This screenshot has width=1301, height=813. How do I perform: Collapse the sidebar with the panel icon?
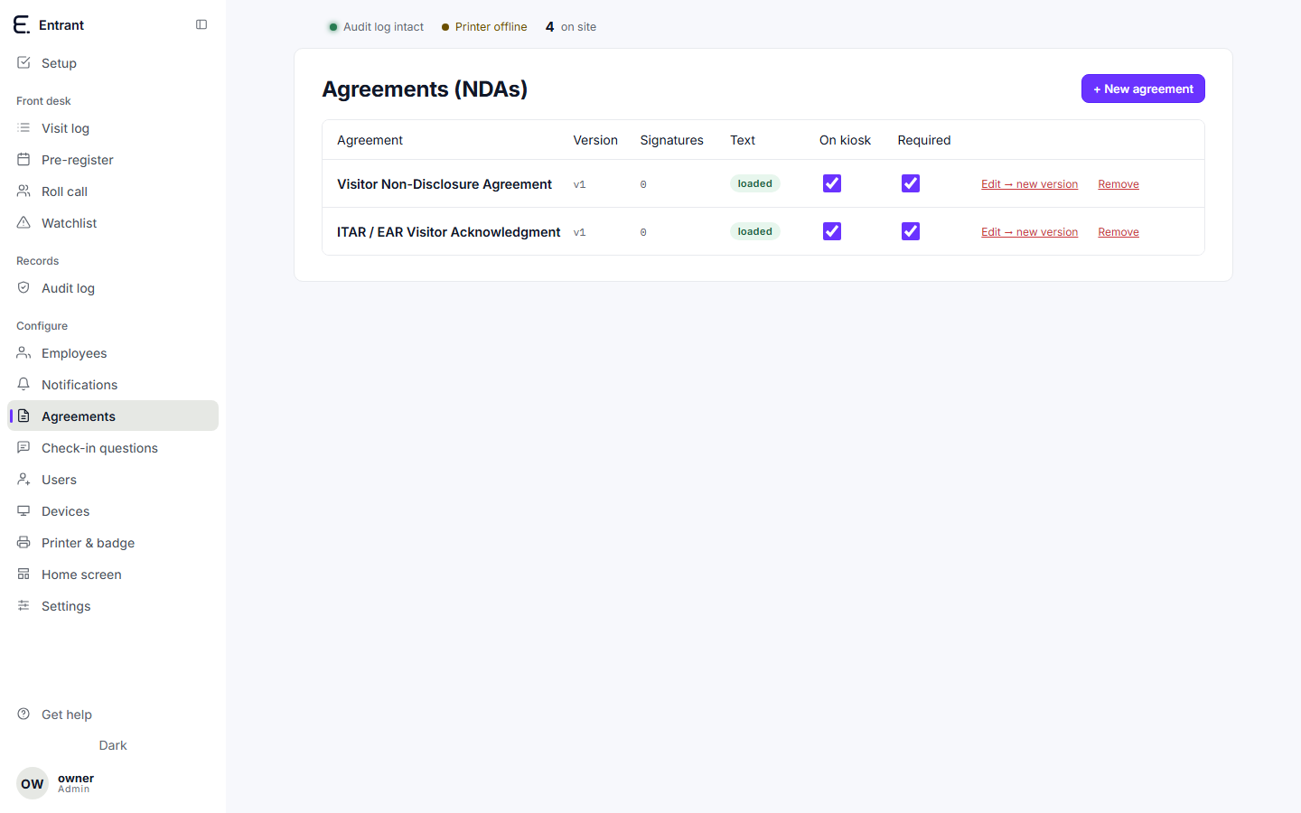pos(201,24)
